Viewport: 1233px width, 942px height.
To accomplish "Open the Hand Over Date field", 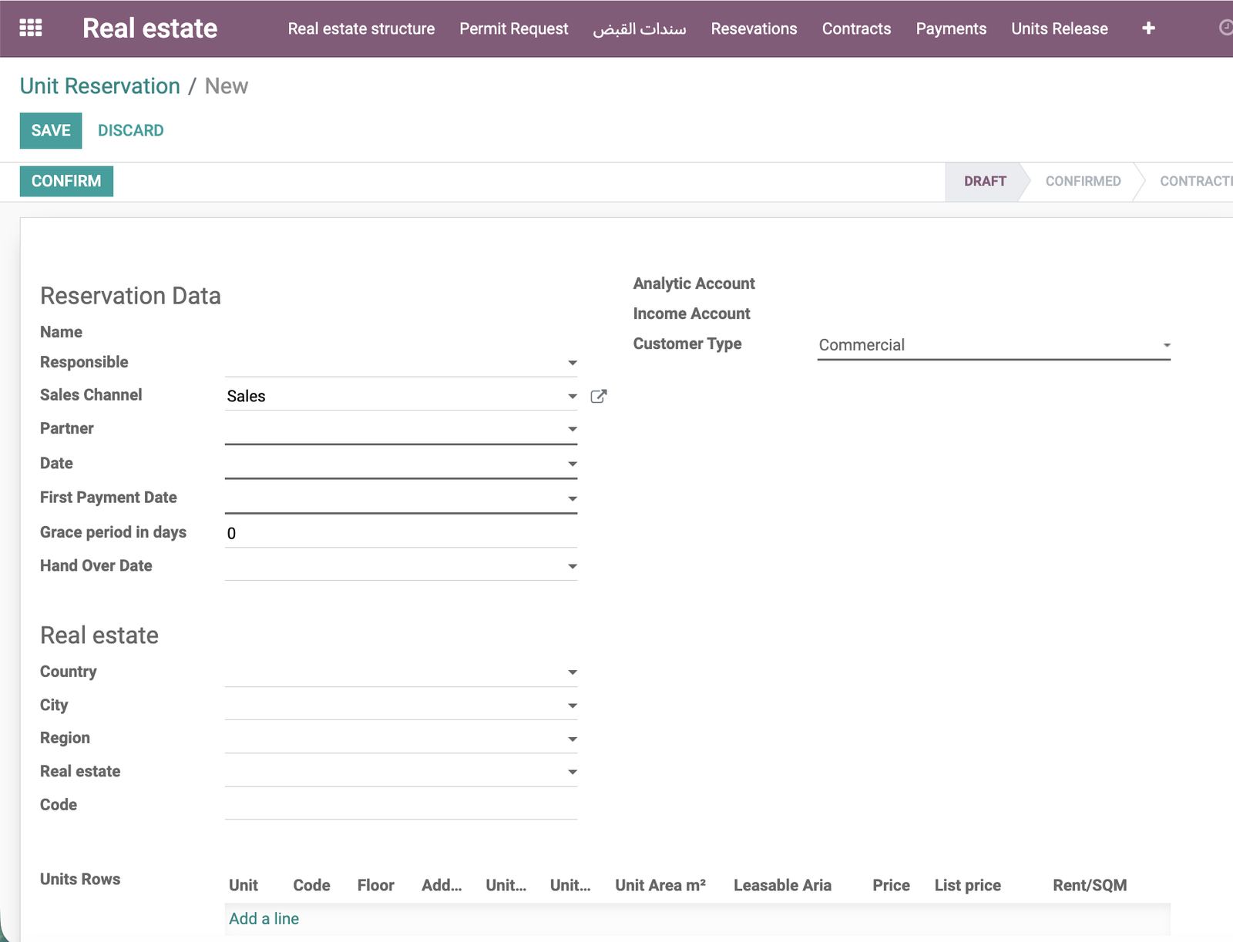I will point(401,566).
